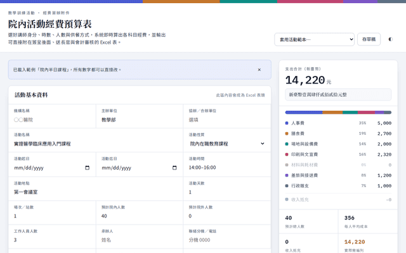Edit the 工作人員人數 field
This screenshot has width=406, height=253.
pos(52,240)
